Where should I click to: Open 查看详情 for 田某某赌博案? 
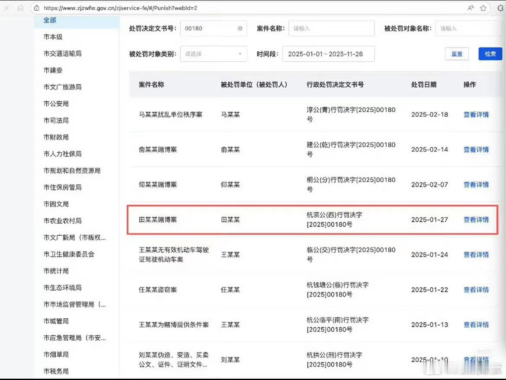(476, 219)
